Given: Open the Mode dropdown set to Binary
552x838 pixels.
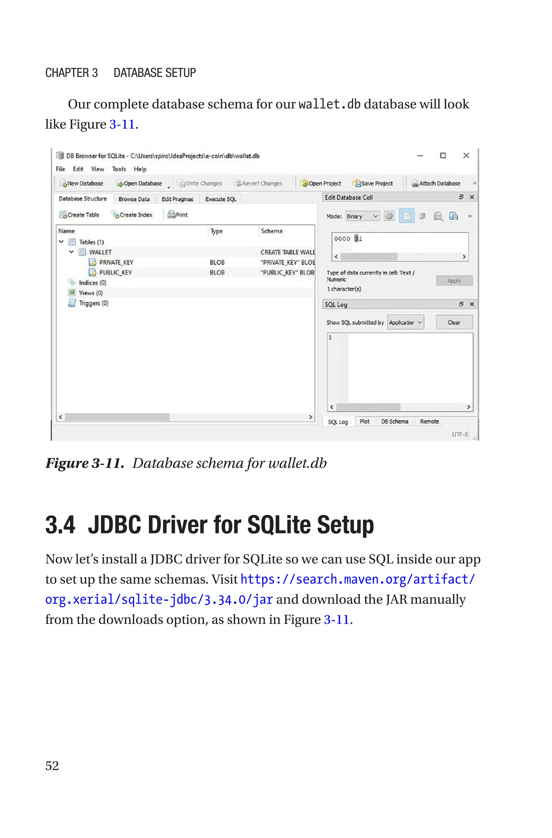Looking at the screenshot, I should coord(362,216).
